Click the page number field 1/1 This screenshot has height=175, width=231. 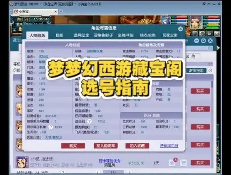pos(113,172)
